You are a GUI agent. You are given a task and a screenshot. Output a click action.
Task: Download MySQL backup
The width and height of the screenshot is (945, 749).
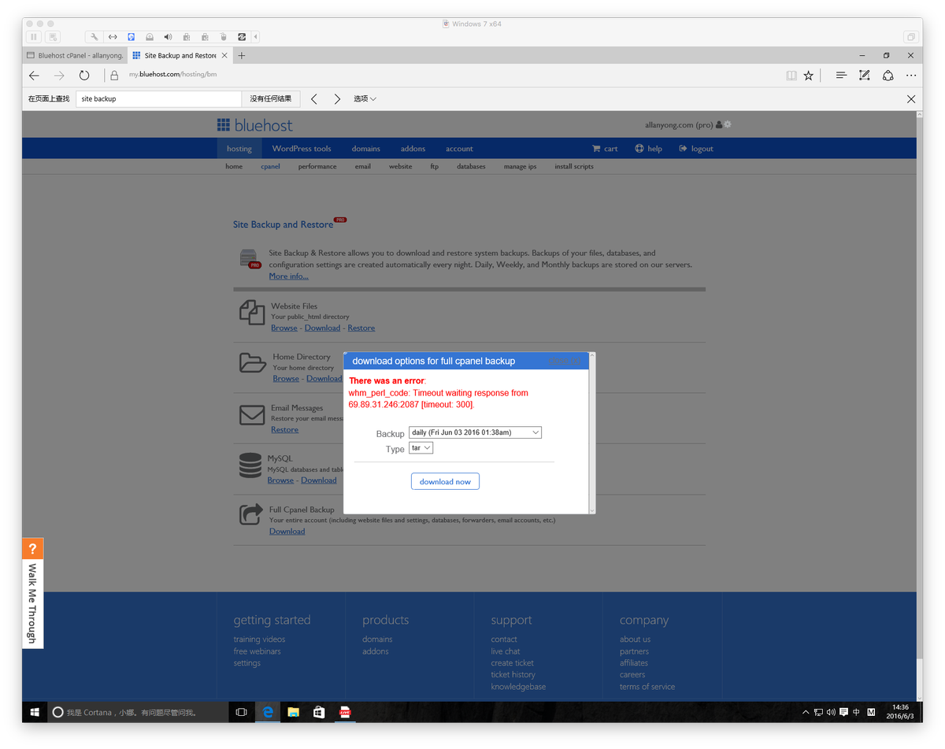(318, 480)
